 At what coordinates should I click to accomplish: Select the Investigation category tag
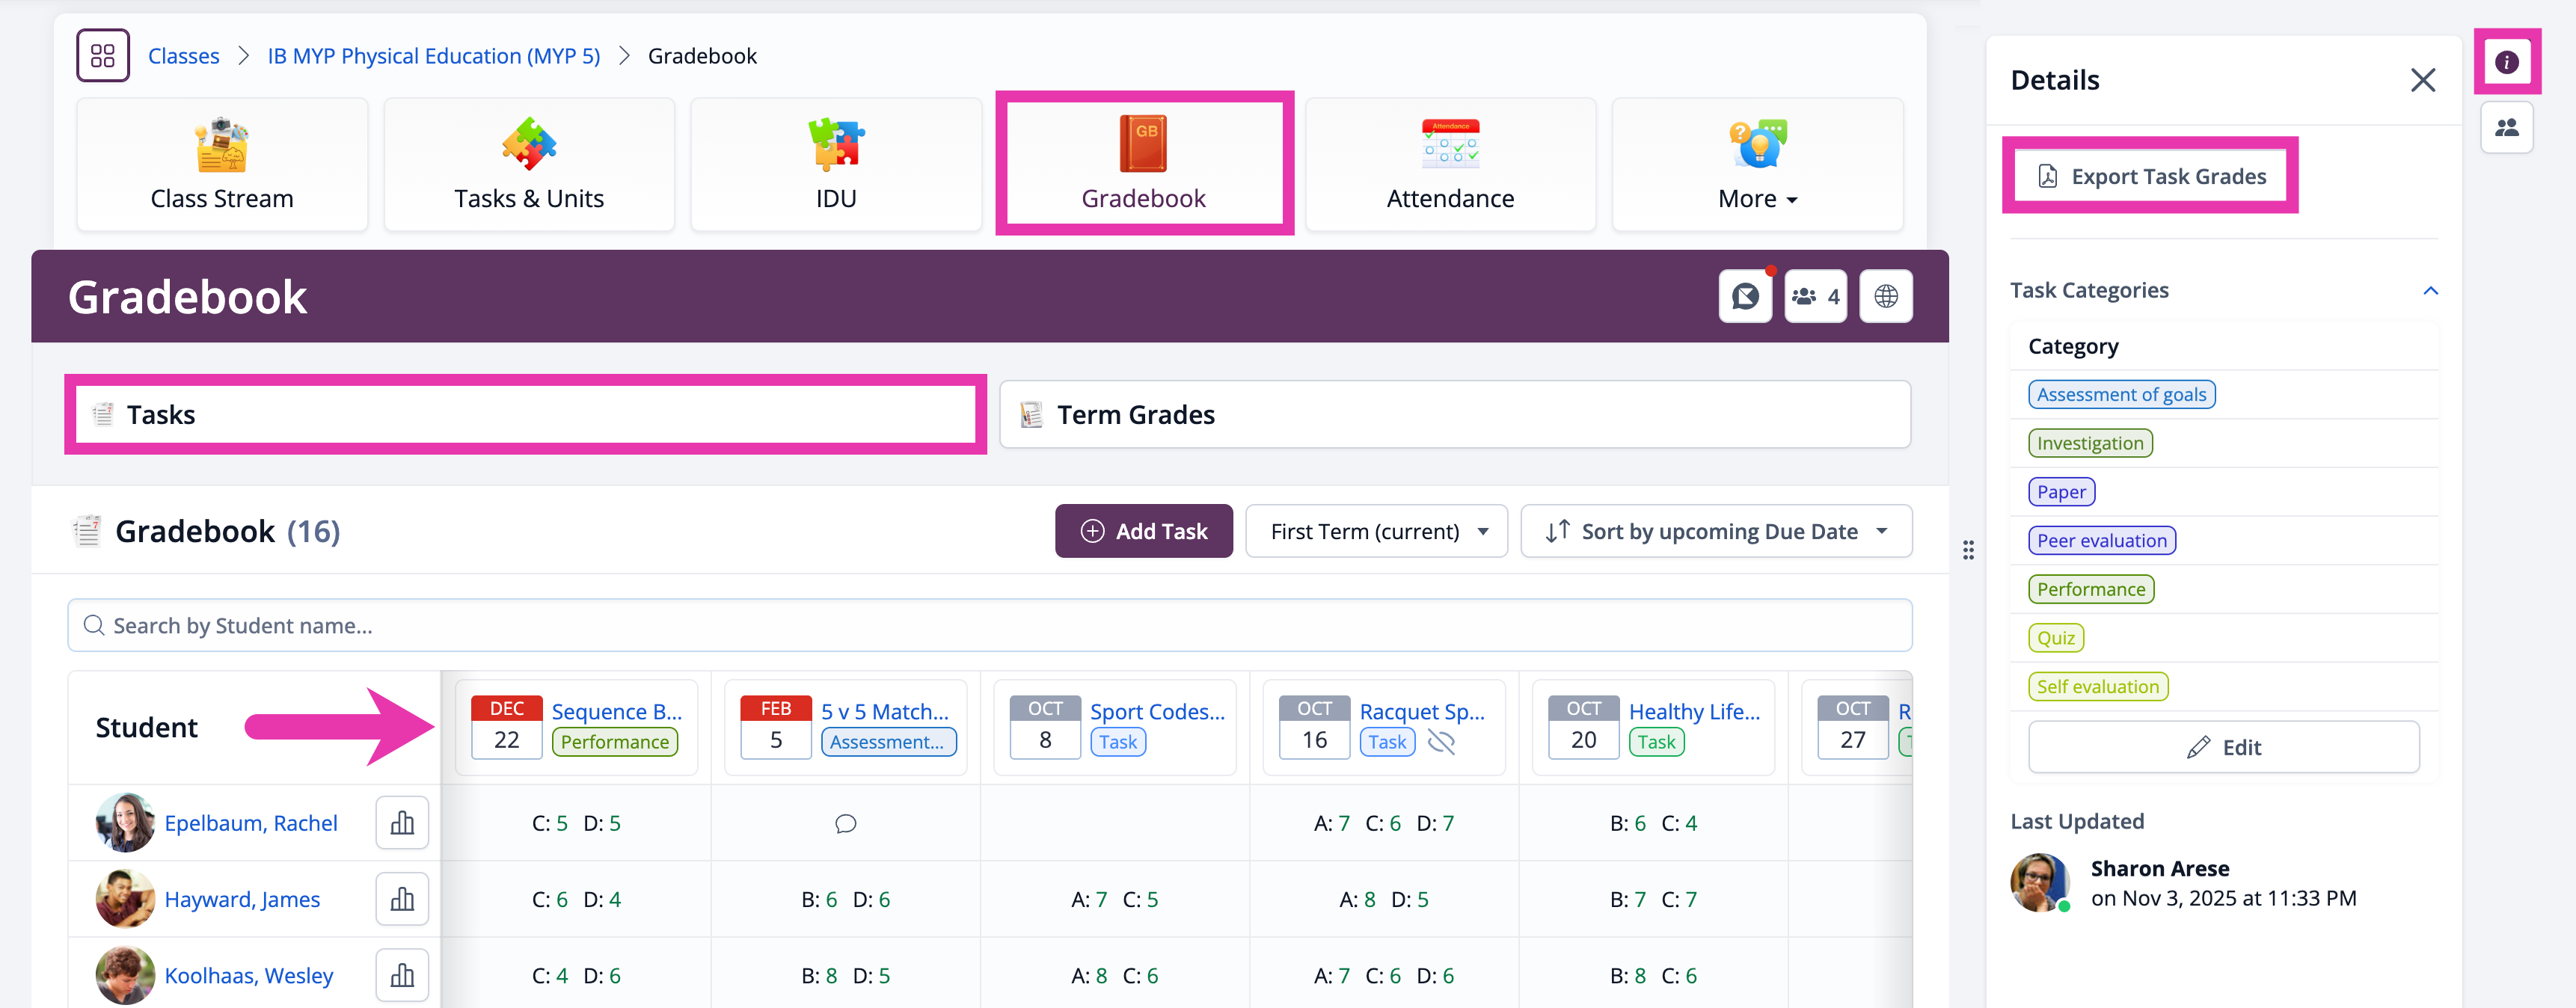2090,443
